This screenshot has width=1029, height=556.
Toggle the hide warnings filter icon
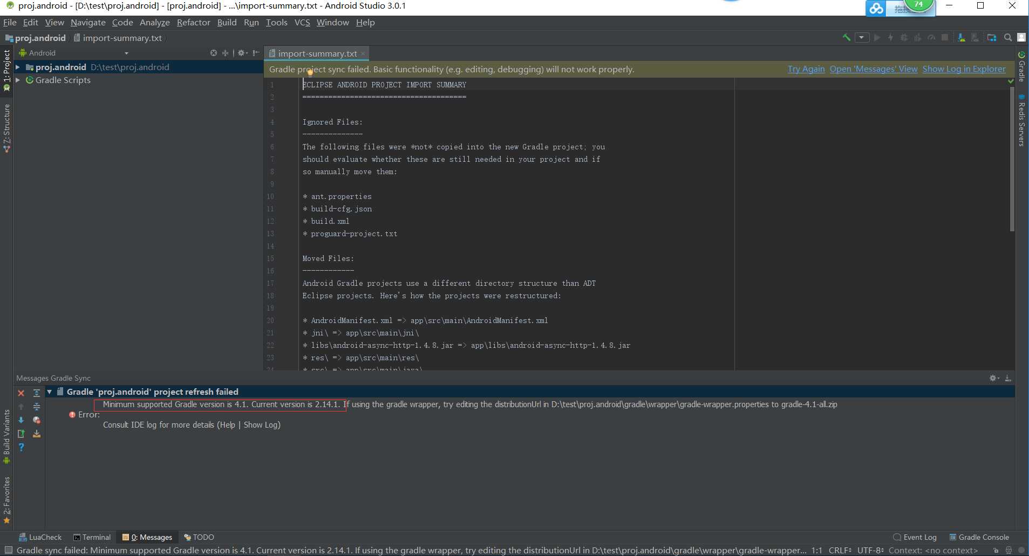click(37, 420)
